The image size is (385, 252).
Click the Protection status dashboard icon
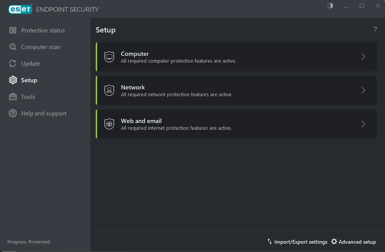click(13, 30)
